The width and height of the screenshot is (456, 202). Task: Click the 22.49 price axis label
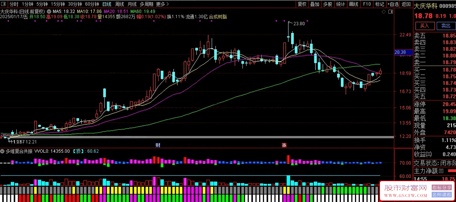tap(406, 35)
